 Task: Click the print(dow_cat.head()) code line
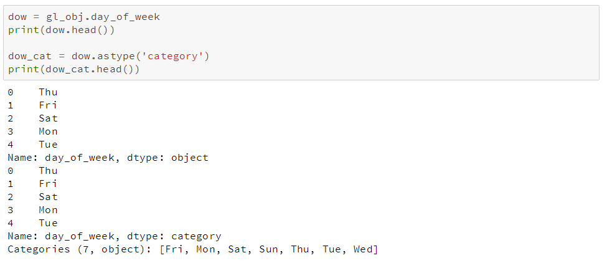point(73,69)
